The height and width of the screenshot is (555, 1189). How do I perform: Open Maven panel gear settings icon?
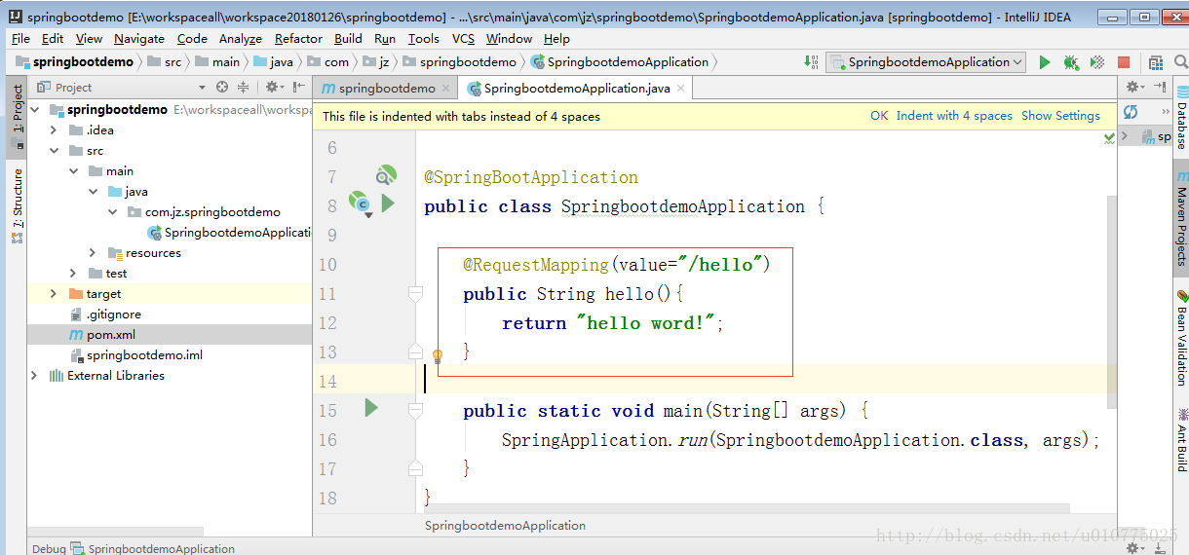tap(1135, 87)
